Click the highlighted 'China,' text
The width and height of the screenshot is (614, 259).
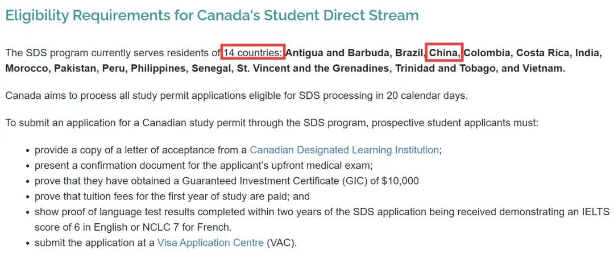click(445, 53)
